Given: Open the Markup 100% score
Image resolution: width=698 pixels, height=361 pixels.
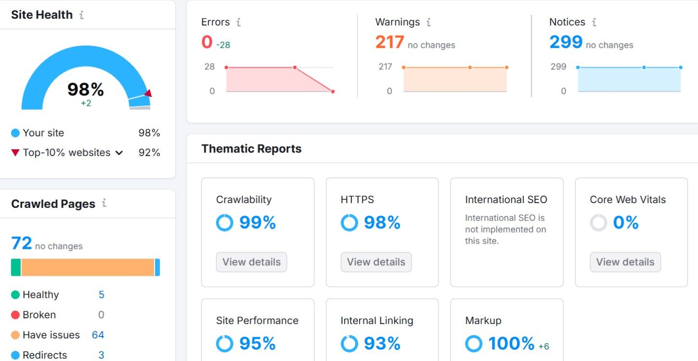Looking at the screenshot, I should click(x=511, y=344).
